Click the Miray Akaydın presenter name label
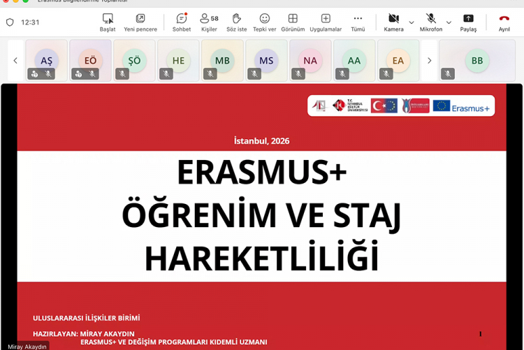Screen dimensions: 524x350 pyautogui.click(x=27, y=347)
